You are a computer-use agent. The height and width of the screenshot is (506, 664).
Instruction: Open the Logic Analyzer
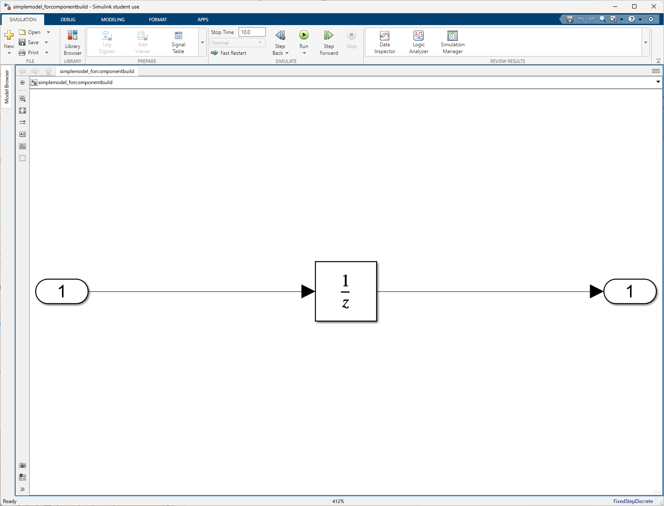tap(419, 42)
